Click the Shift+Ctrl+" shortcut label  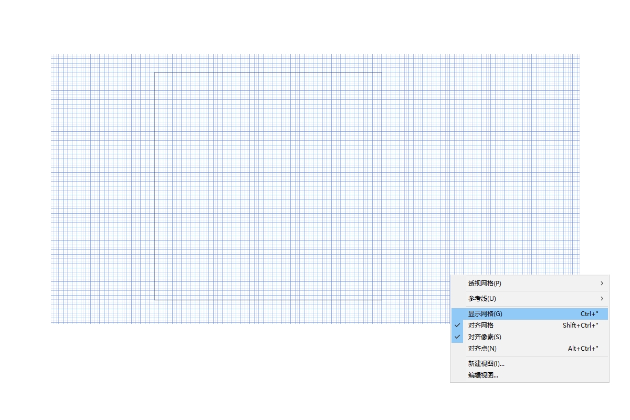click(580, 325)
